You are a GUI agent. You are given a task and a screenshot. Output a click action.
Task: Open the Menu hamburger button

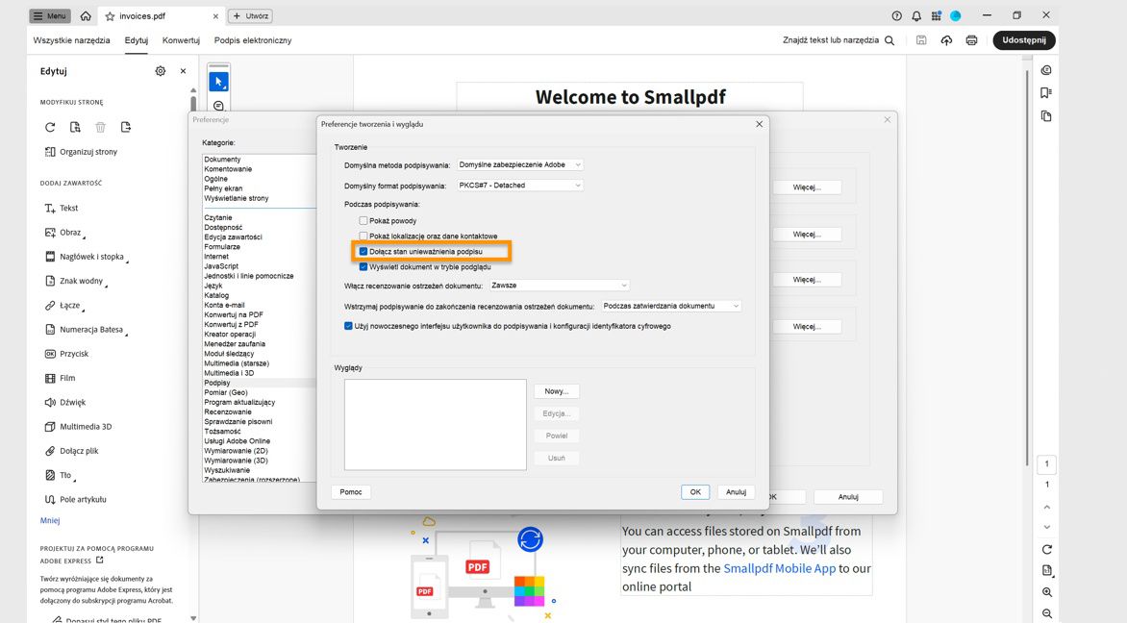click(50, 15)
